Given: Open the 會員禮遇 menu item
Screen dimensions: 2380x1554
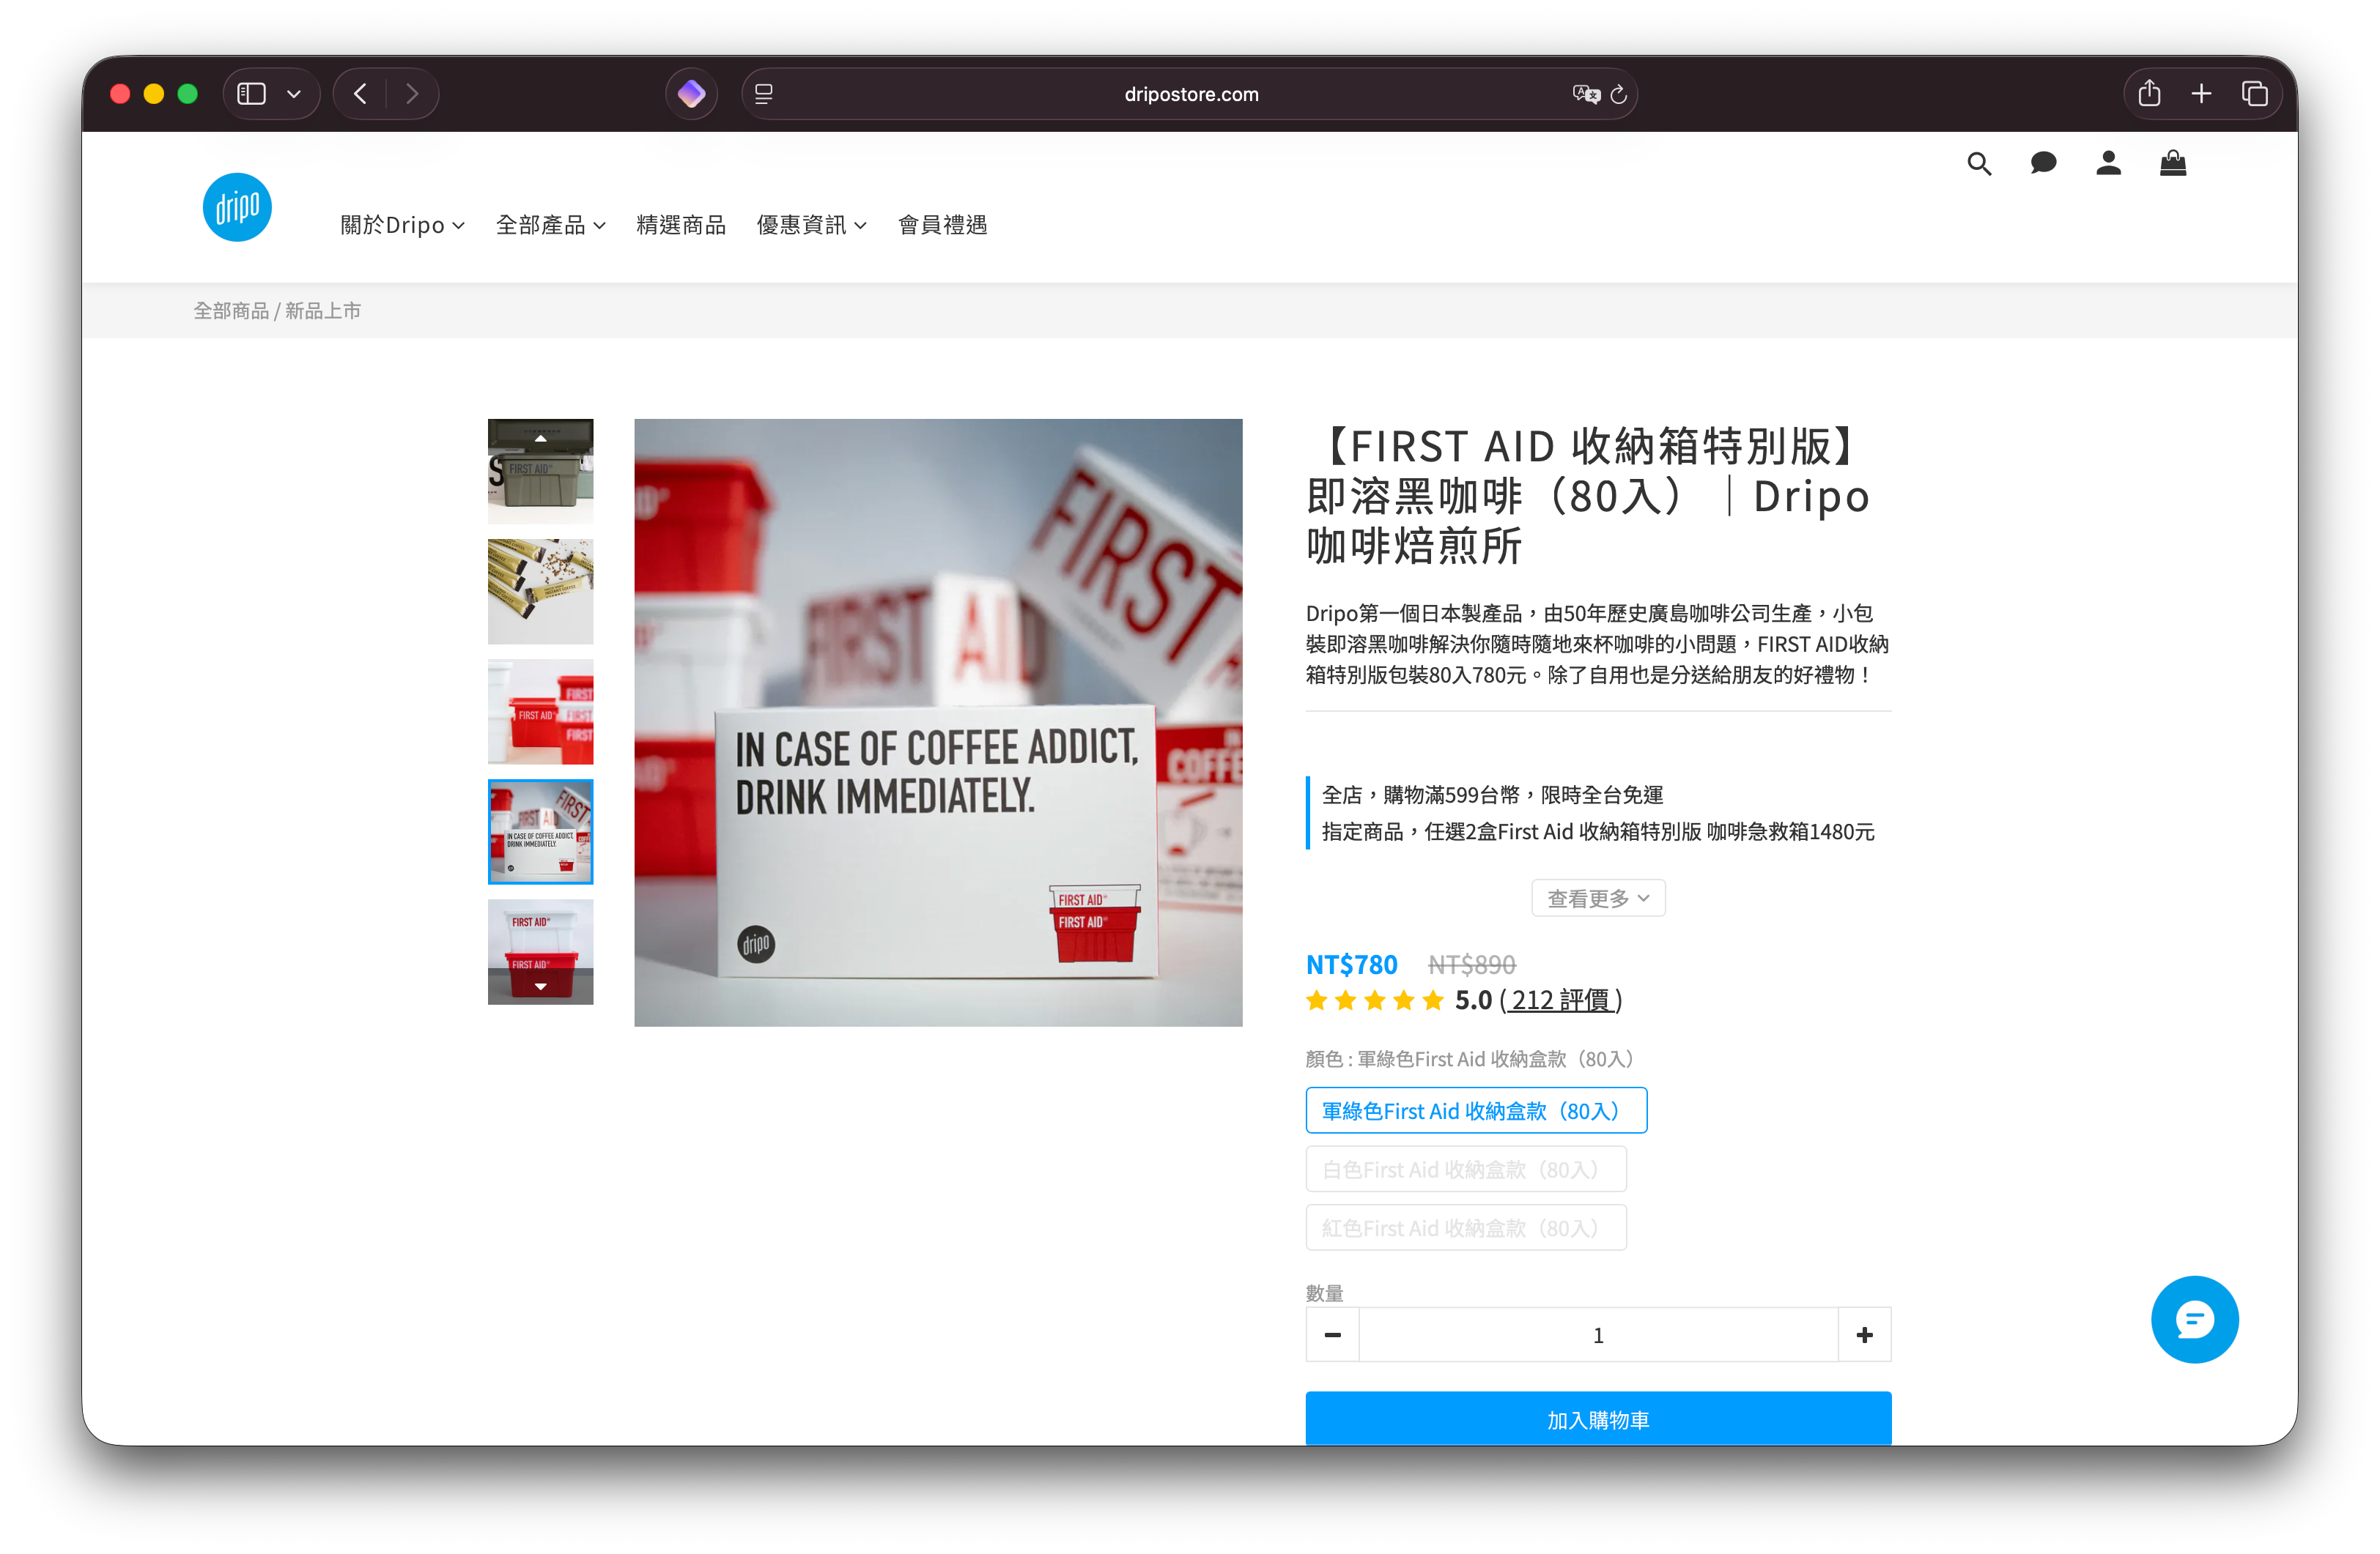Looking at the screenshot, I should (x=942, y=225).
